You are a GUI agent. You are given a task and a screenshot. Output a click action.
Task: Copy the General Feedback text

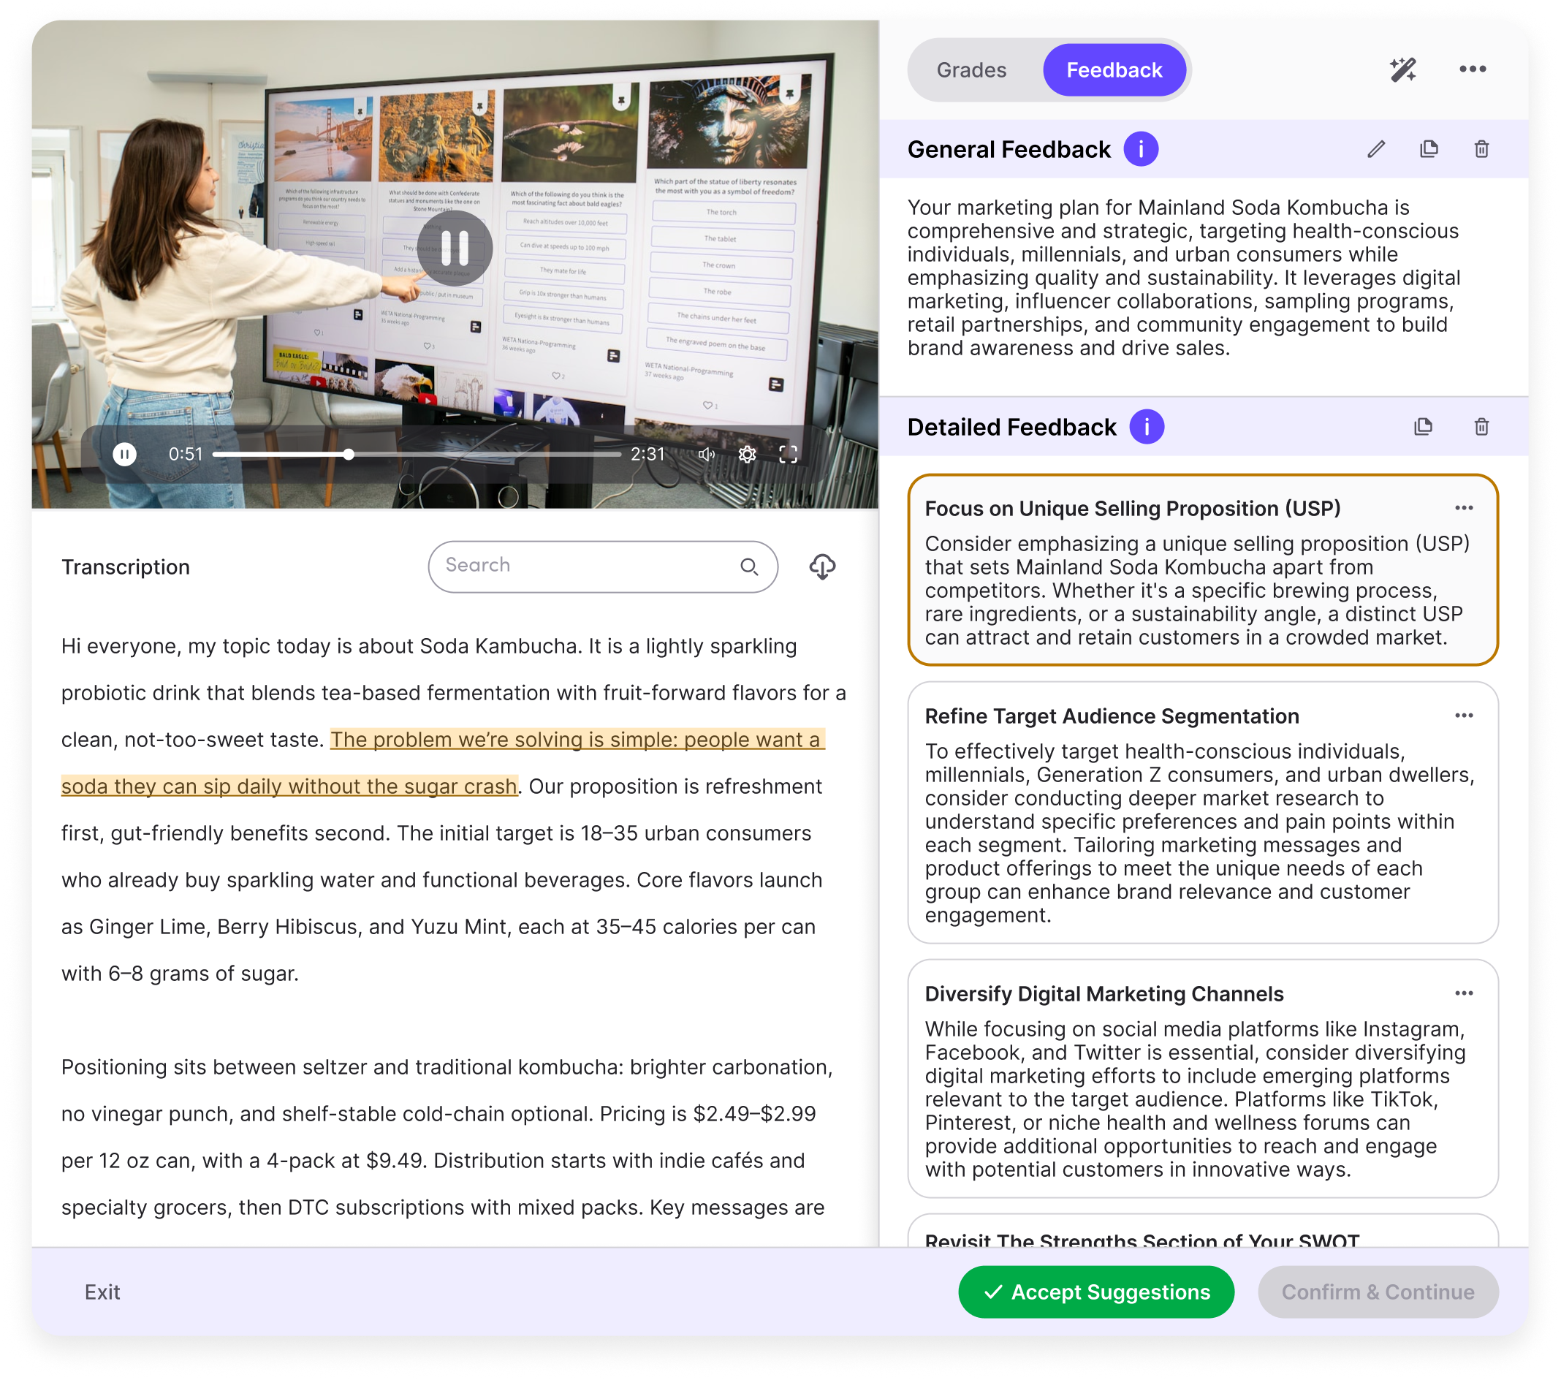tap(1428, 149)
